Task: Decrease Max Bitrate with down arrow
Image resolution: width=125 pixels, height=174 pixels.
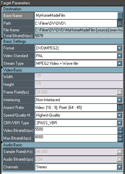Action: [x=120, y=140]
